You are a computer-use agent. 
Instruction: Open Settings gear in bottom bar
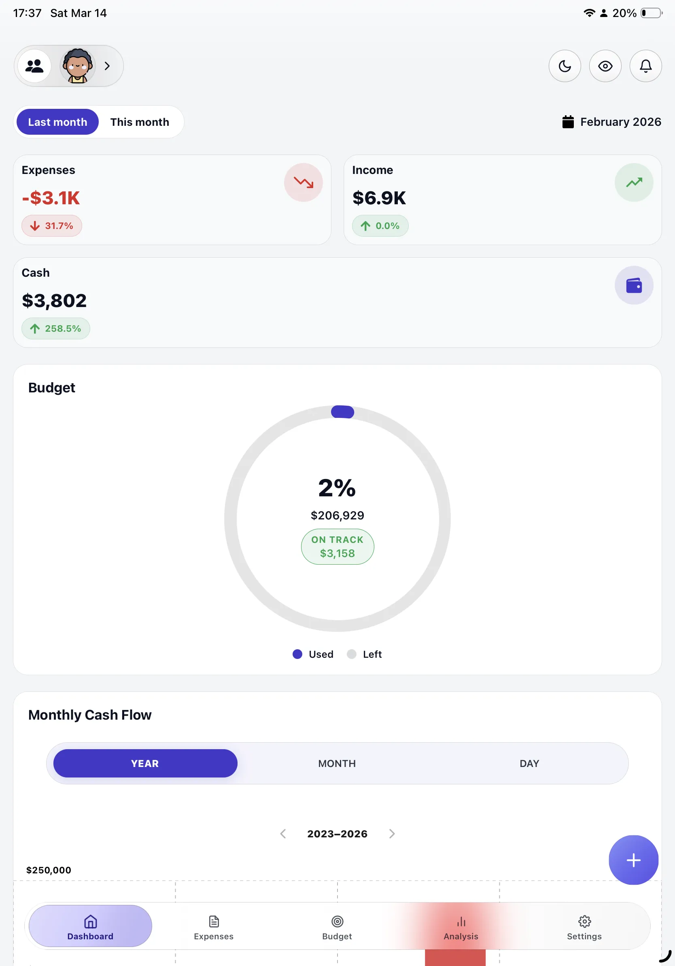(x=584, y=928)
